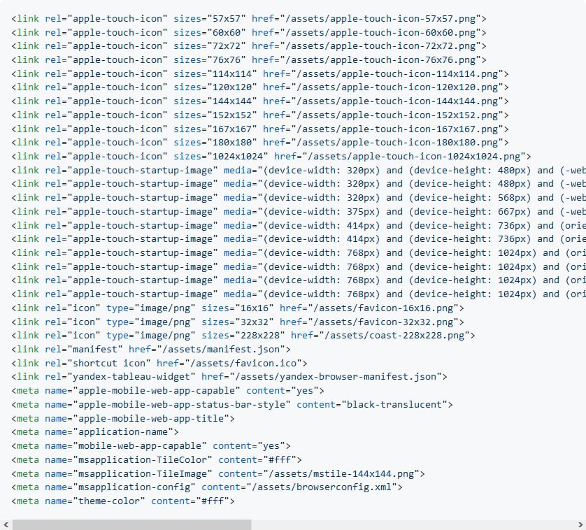The height and width of the screenshot is (530, 586).
Task: Click the scroll left arrow
Action: pos(6,524)
